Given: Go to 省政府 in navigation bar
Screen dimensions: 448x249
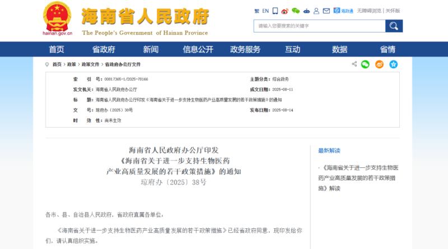Looking at the screenshot, I should coord(104,49).
